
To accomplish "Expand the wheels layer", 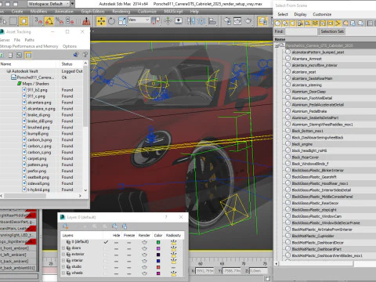I will (x=63, y=273).
